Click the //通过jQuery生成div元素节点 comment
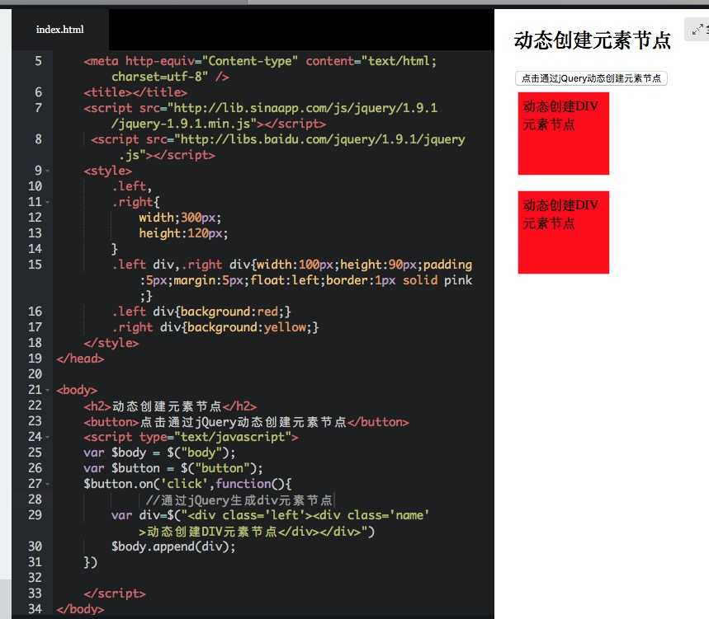Screen dimensions: 709x619 [x=239, y=499]
